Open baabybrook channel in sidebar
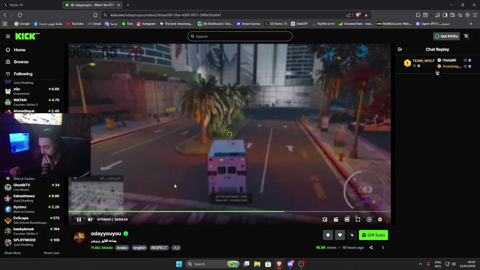The height and width of the screenshot is (270, 480). pos(31,231)
